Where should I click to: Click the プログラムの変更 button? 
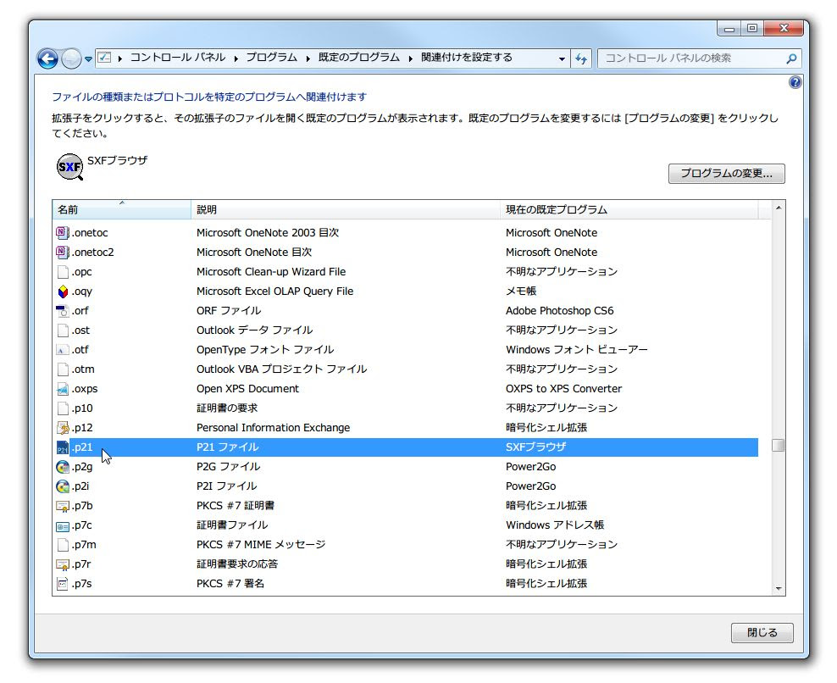[727, 174]
